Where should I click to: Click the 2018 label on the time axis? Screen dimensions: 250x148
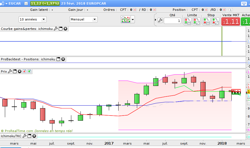click(222, 143)
